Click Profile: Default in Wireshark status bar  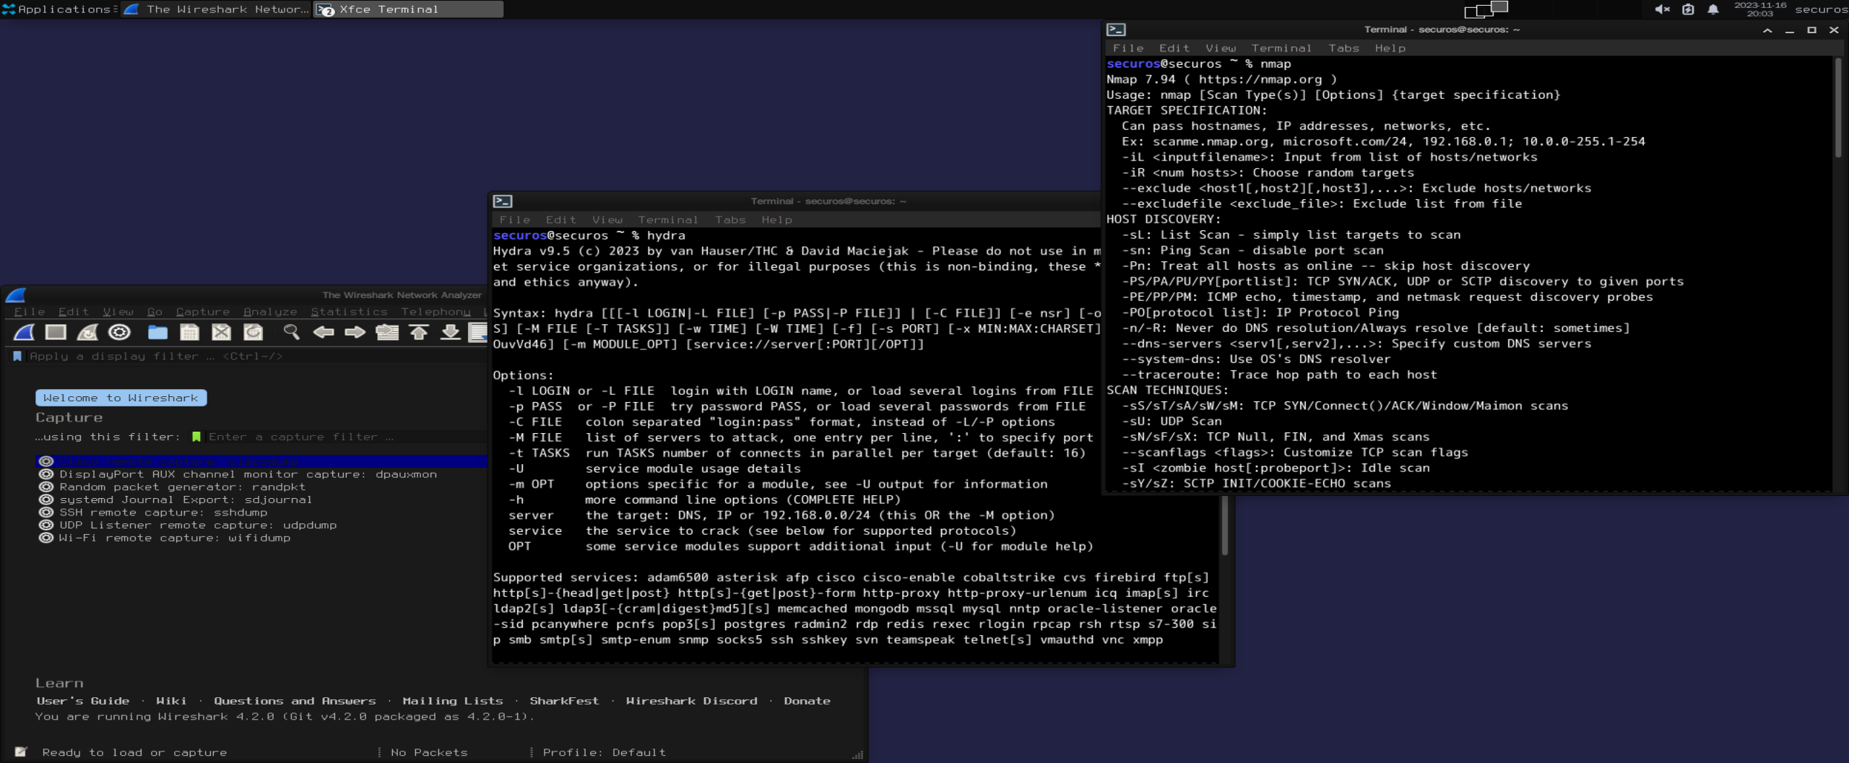[604, 752]
